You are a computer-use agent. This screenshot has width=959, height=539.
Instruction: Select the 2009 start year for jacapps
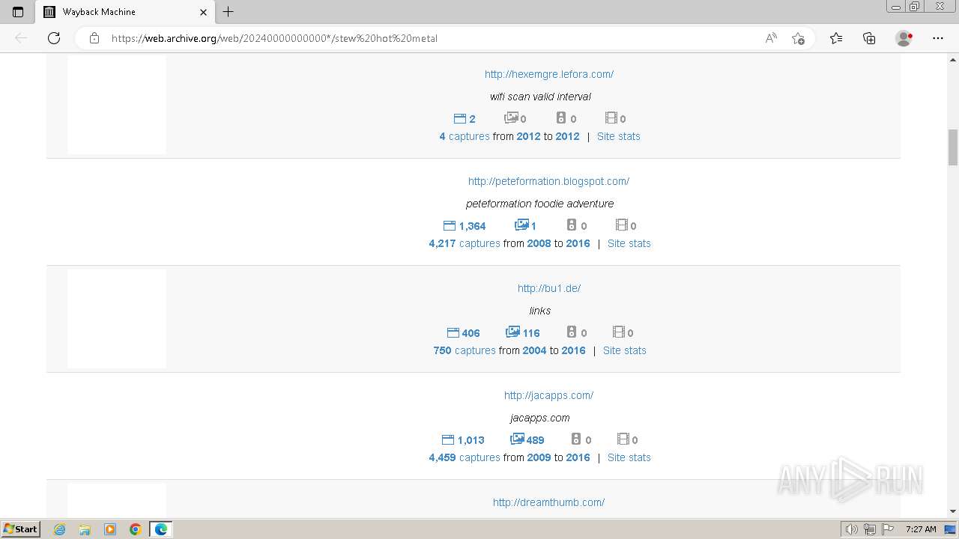pyautogui.click(x=539, y=457)
